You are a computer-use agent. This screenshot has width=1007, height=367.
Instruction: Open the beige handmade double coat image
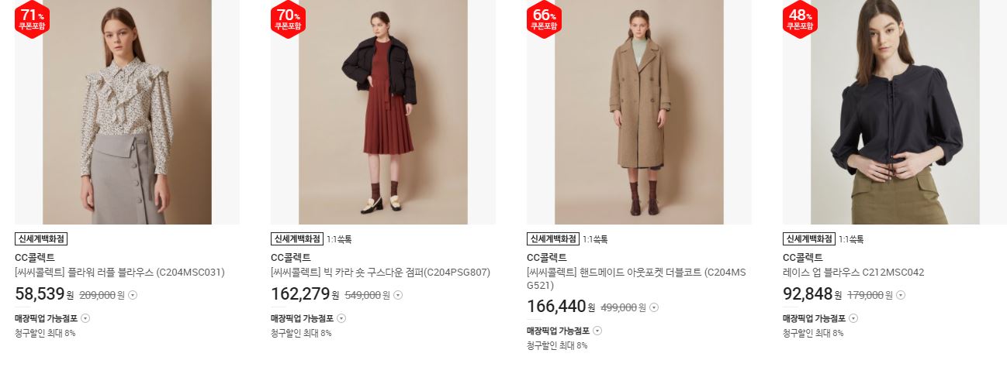click(x=639, y=112)
